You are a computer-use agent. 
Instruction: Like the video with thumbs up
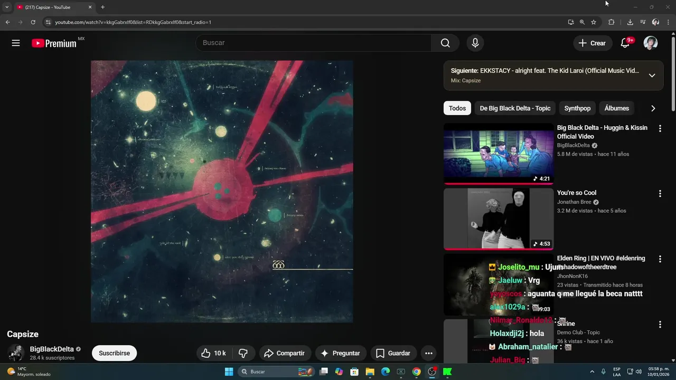[x=214, y=353]
